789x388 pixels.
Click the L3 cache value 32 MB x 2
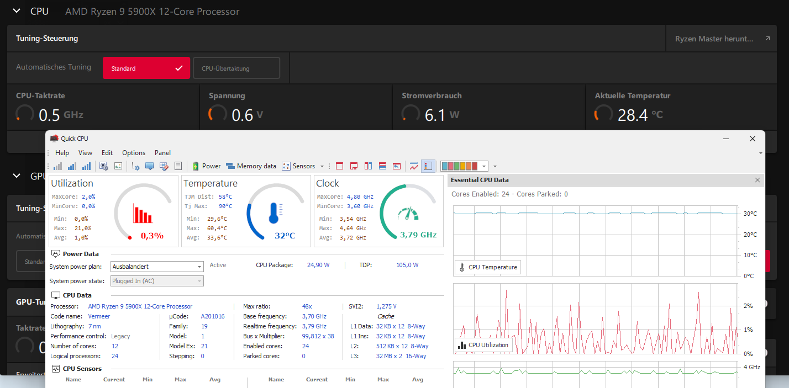pyautogui.click(x=401, y=356)
